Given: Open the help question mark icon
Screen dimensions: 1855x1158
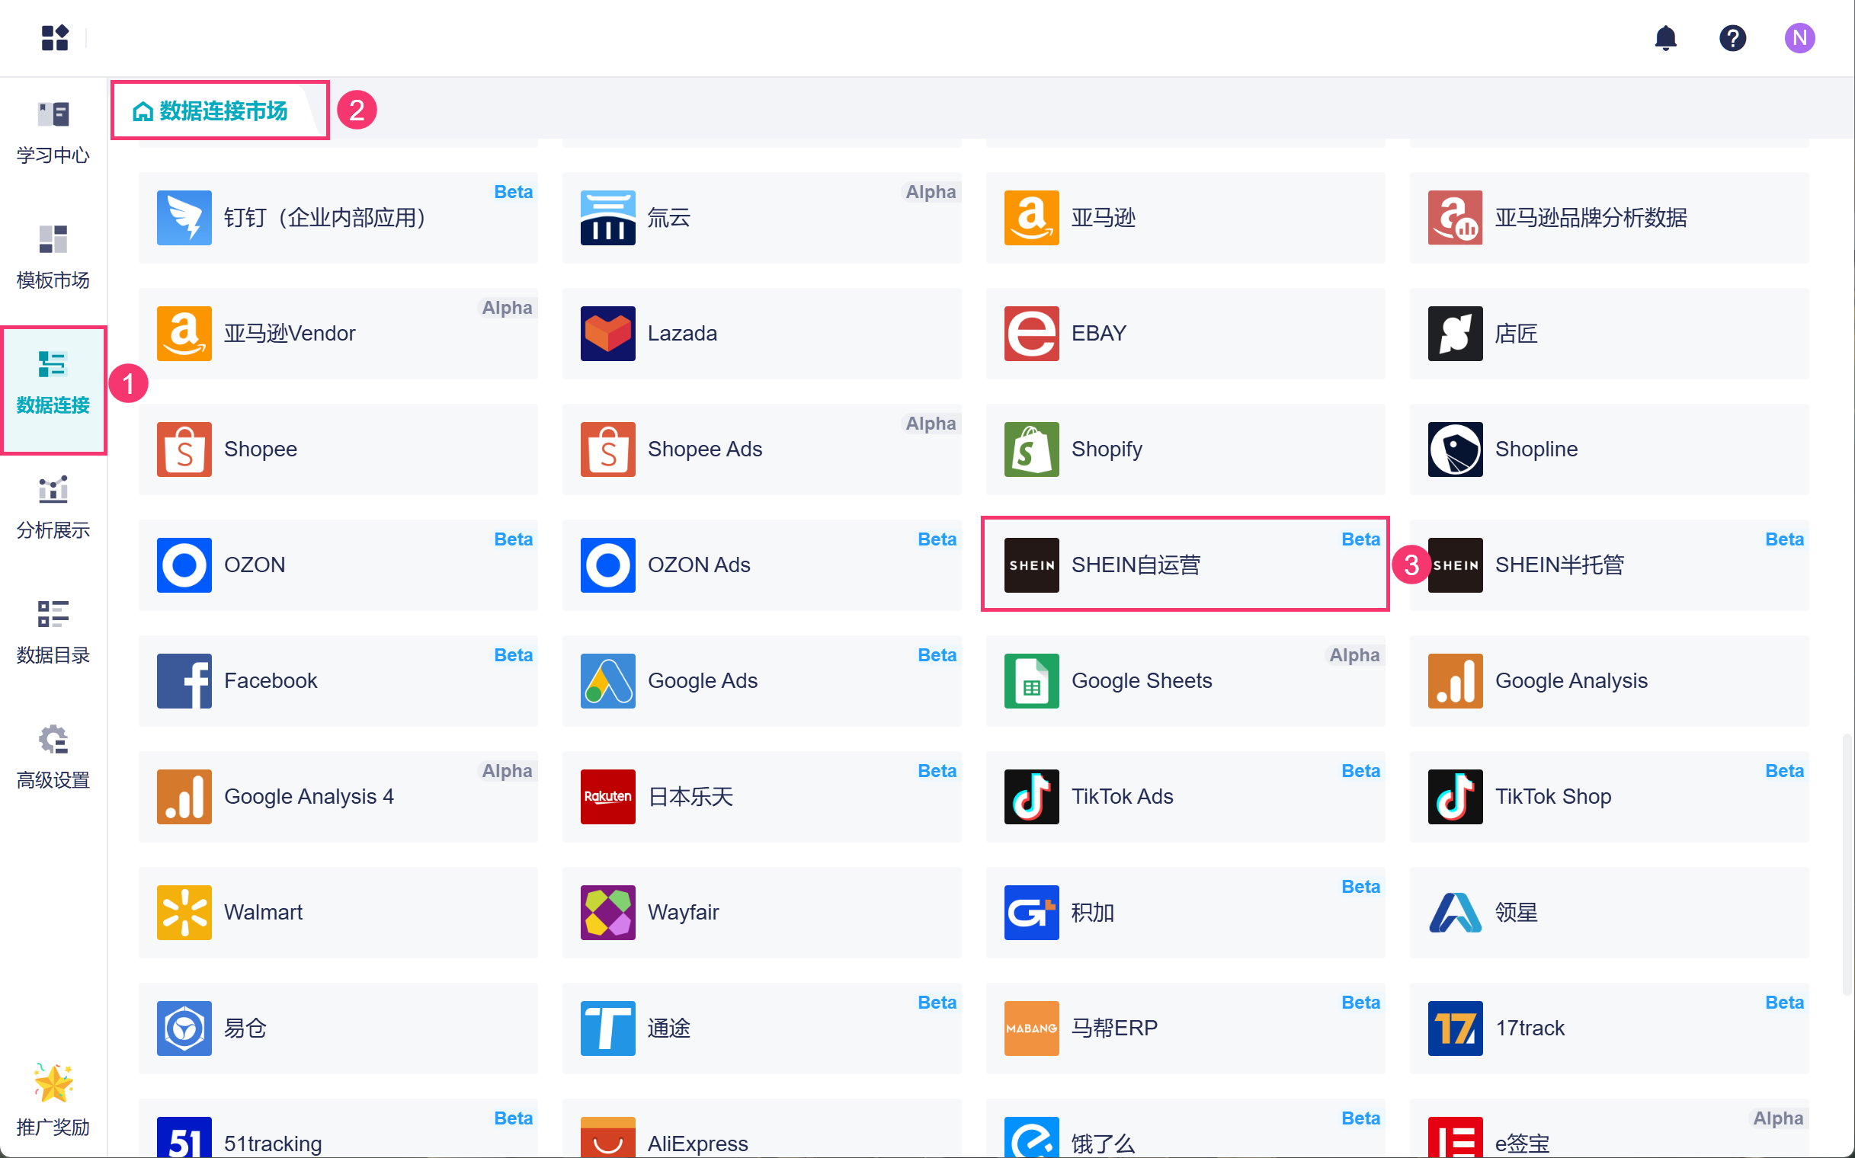Looking at the screenshot, I should pyautogui.click(x=1732, y=37).
